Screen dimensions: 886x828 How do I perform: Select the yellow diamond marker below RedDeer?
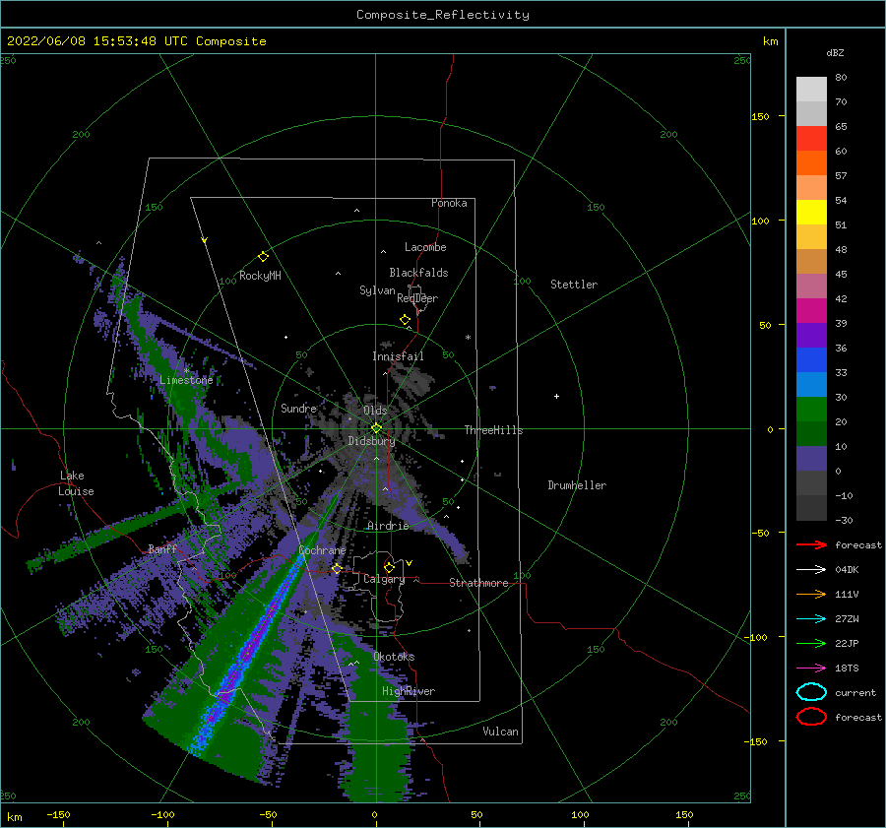coord(405,320)
